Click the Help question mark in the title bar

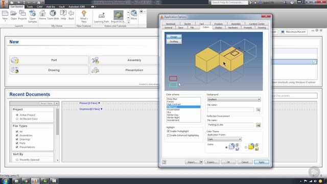coord(292,3)
